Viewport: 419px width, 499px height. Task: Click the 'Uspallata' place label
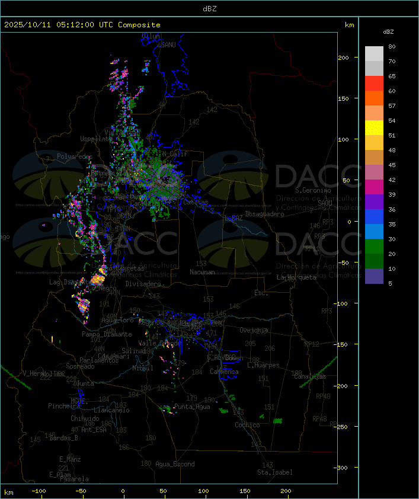tap(96, 139)
